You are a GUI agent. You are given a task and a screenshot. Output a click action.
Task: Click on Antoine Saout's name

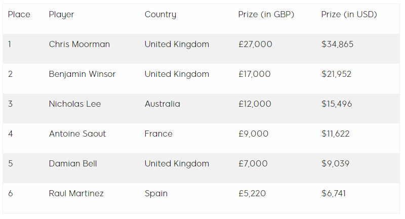77,134
